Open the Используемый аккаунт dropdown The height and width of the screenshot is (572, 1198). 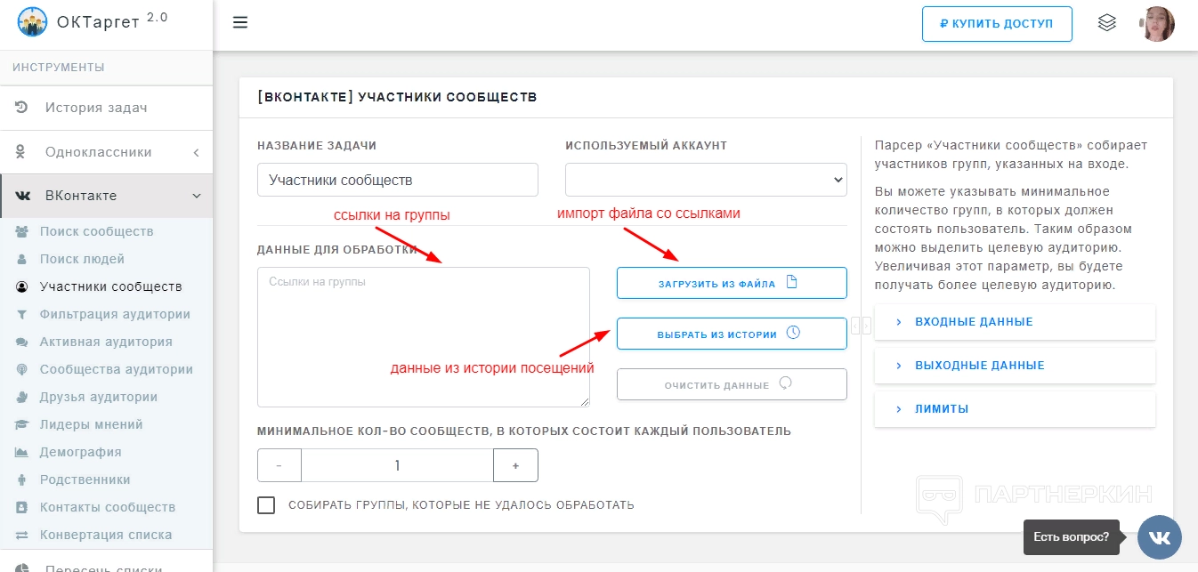tap(706, 180)
